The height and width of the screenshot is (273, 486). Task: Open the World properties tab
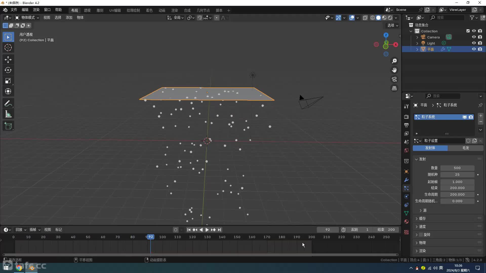pyautogui.click(x=406, y=150)
